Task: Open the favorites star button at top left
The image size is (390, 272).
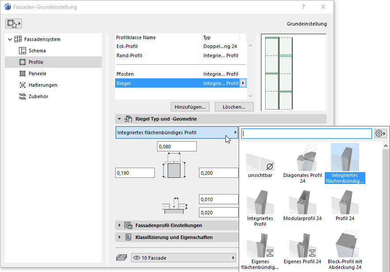Action: coord(13,23)
